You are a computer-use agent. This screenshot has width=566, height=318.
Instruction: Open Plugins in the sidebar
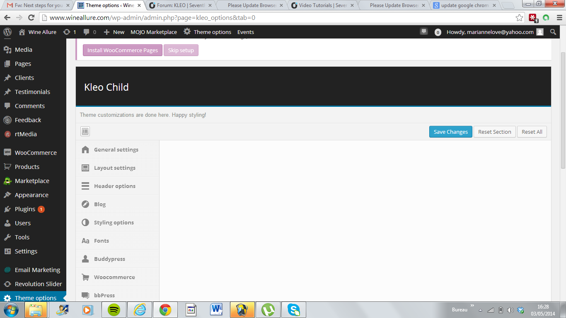click(x=25, y=209)
